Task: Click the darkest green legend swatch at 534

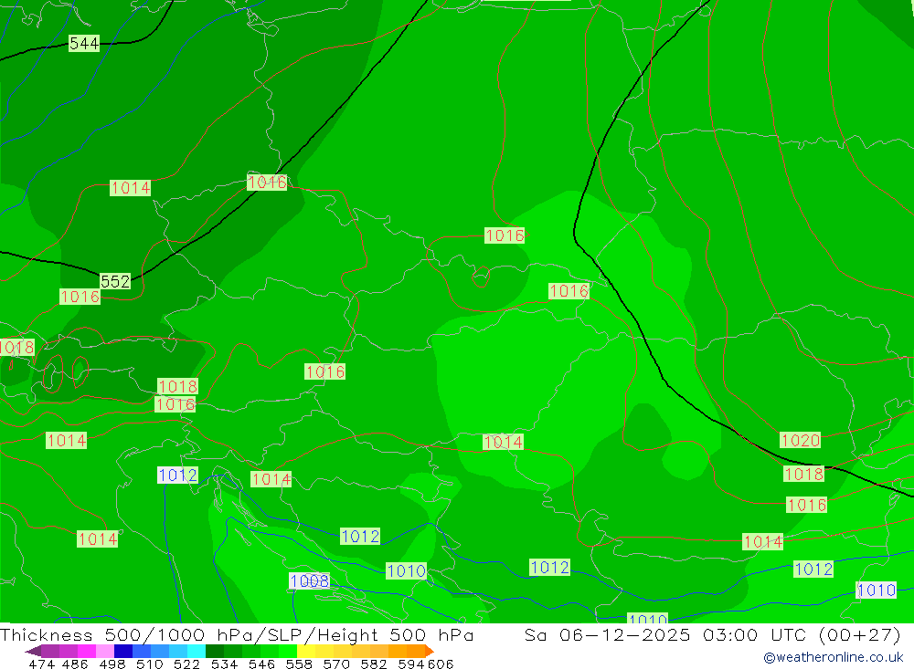Action: (214, 651)
